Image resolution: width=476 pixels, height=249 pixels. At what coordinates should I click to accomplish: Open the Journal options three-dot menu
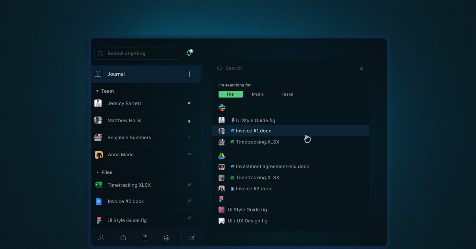click(189, 74)
